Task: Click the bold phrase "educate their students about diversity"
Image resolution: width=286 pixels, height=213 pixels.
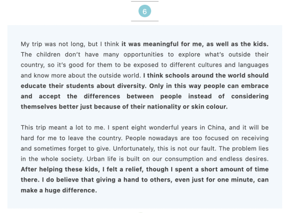Action: (83, 86)
